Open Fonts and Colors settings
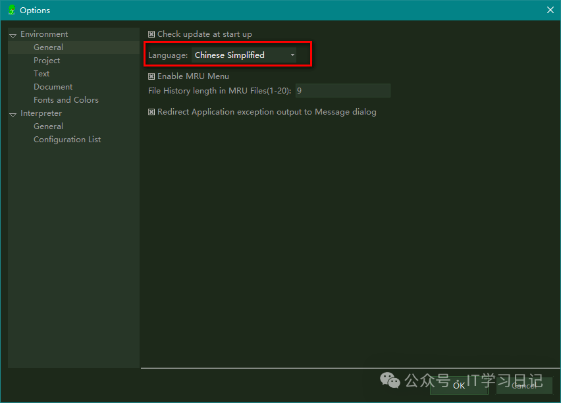The width and height of the screenshot is (561, 403). [x=67, y=100]
